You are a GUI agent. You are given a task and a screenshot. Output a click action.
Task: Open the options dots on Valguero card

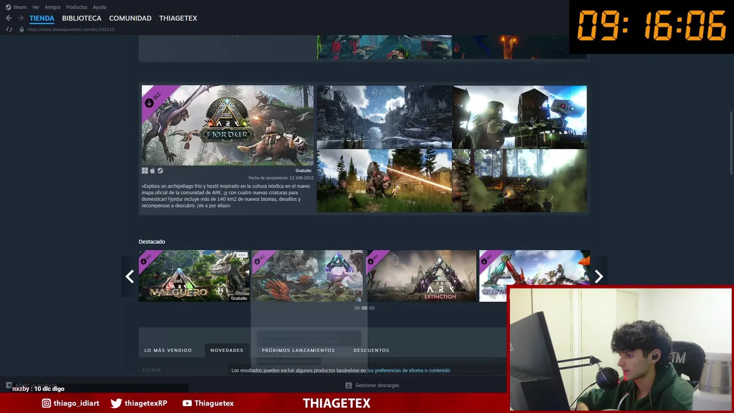241,255
